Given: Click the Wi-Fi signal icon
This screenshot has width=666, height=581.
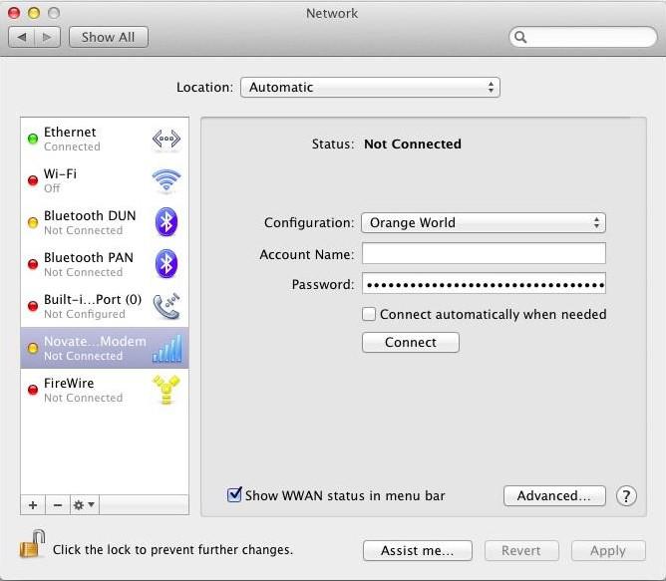Looking at the screenshot, I should coord(166,180).
